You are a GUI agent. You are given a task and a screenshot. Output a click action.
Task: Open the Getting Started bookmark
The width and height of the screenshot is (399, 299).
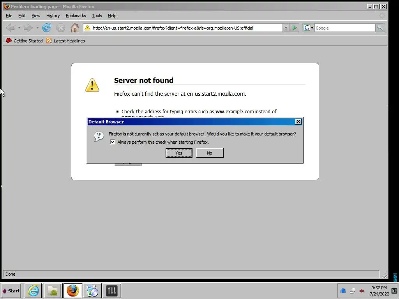point(24,40)
